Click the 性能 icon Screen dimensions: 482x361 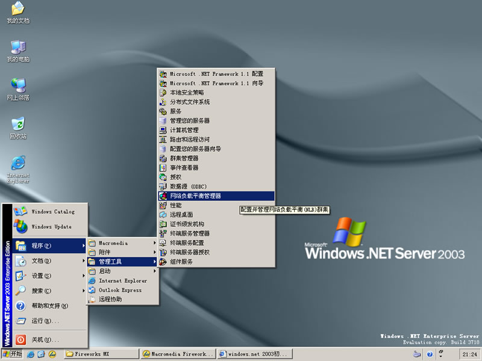163,205
